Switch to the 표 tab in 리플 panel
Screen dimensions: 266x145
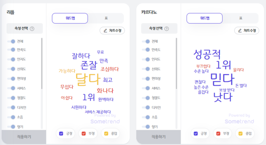point(106,18)
